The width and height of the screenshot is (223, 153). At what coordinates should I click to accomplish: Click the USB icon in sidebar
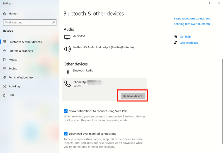[4, 95]
